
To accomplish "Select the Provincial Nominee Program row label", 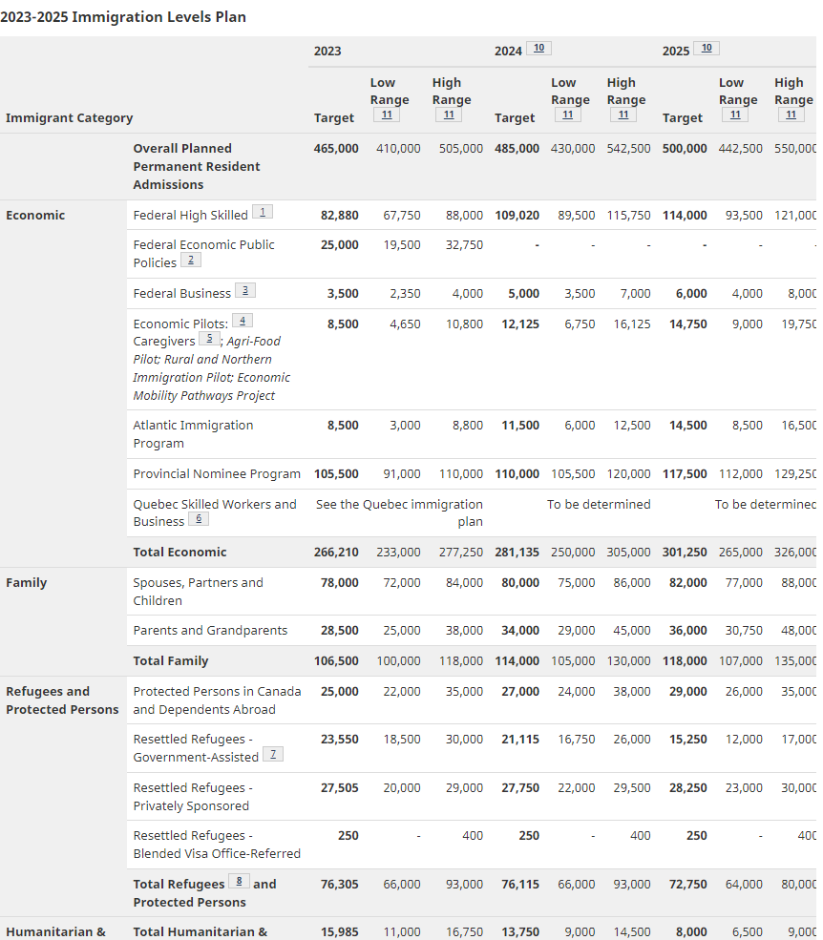I will click(x=217, y=474).
